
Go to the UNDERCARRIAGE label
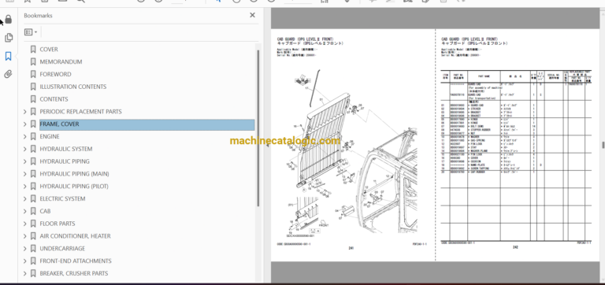pyautogui.click(x=62, y=248)
